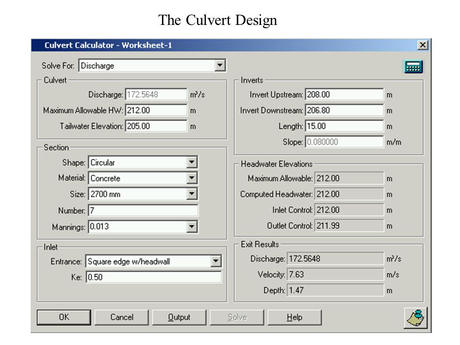This screenshot has width=460, height=345.
Task: Click the Inlet group label
Action: pyautogui.click(x=50, y=247)
